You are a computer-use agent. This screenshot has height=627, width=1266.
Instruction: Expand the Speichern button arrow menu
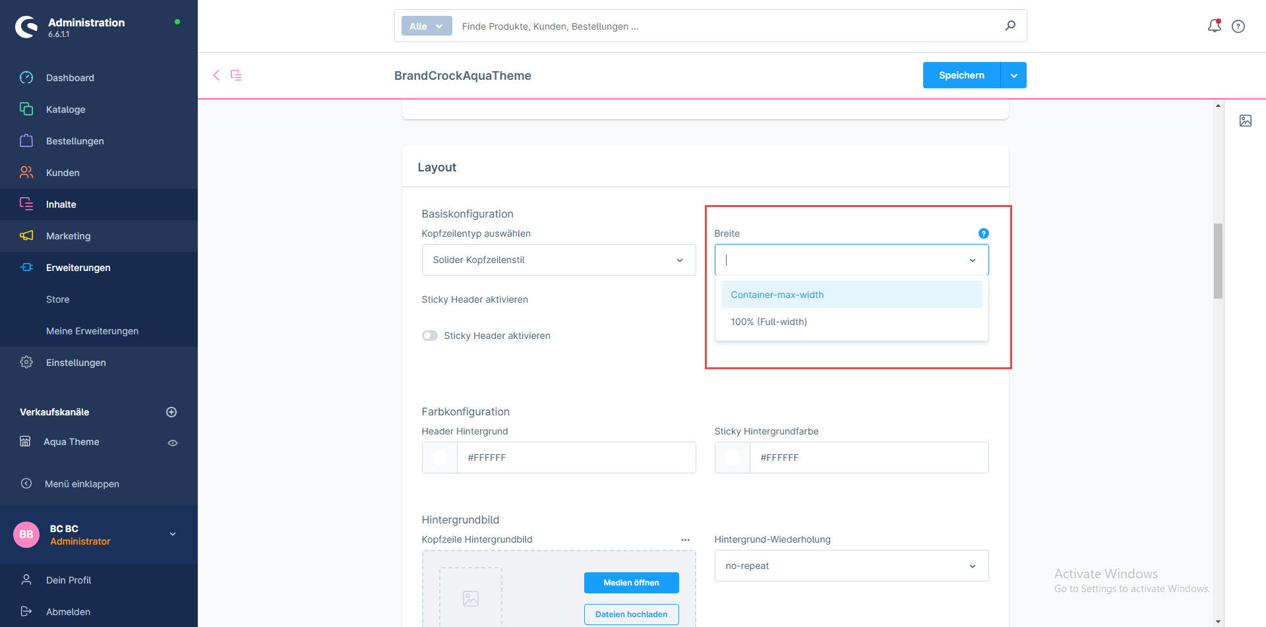1013,75
